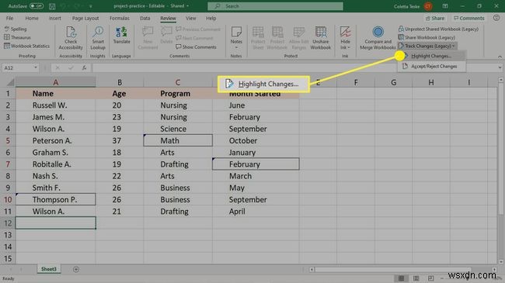Click the Select All corner triangle

[10, 83]
